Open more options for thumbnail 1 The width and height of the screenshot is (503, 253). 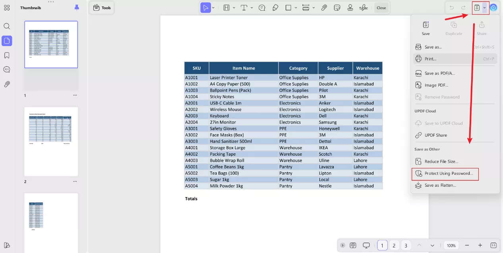click(x=75, y=95)
